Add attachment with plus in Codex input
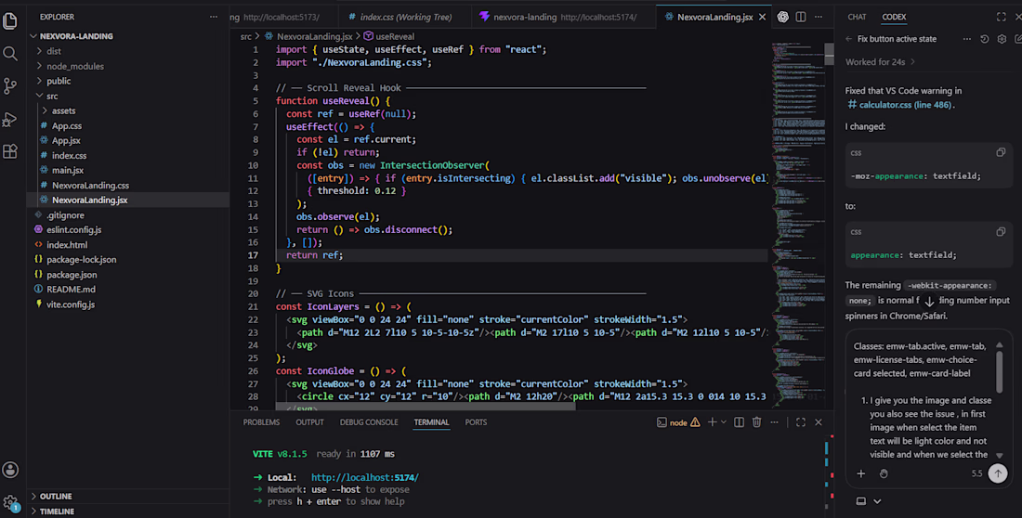The image size is (1022, 518). (861, 473)
